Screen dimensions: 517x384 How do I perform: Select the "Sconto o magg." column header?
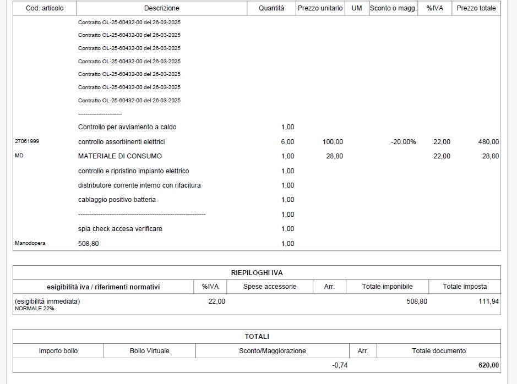pyautogui.click(x=393, y=8)
